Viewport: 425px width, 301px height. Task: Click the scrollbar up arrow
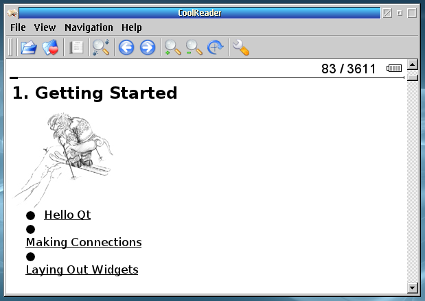click(x=412, y=65)
